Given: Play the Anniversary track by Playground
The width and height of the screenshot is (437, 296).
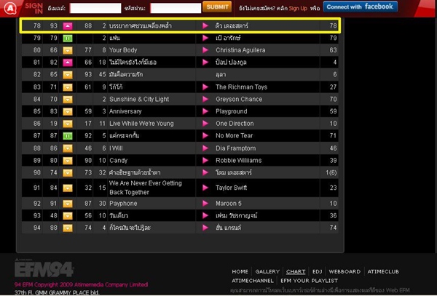Looking at the screenshot, I should pyautogui.click(x=205, y=111).
